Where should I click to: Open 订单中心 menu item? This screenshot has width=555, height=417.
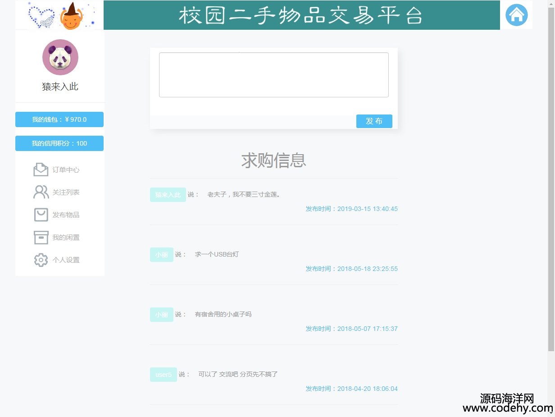point(66,170)
